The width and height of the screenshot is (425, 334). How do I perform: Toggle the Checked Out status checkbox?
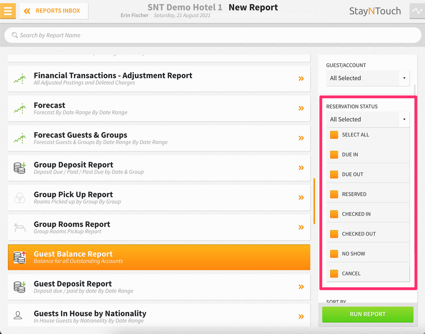(x=334, y=234)
